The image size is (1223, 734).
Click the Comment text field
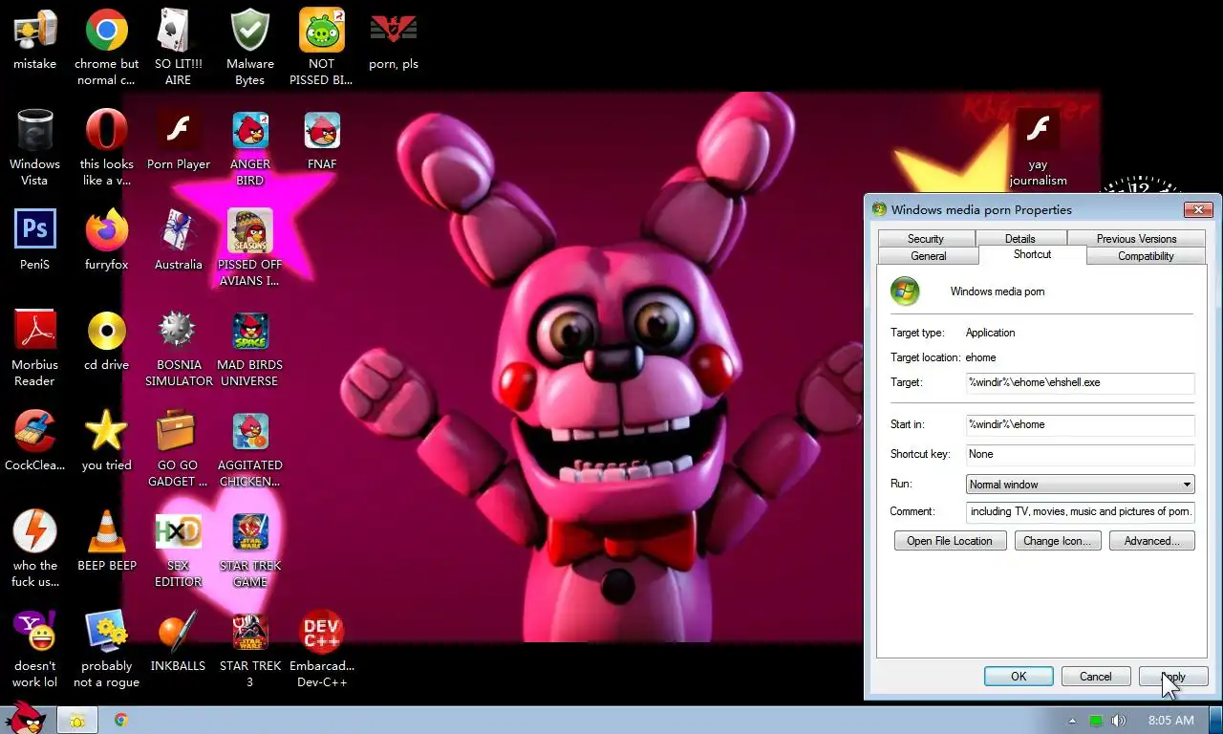[1081, 511]
